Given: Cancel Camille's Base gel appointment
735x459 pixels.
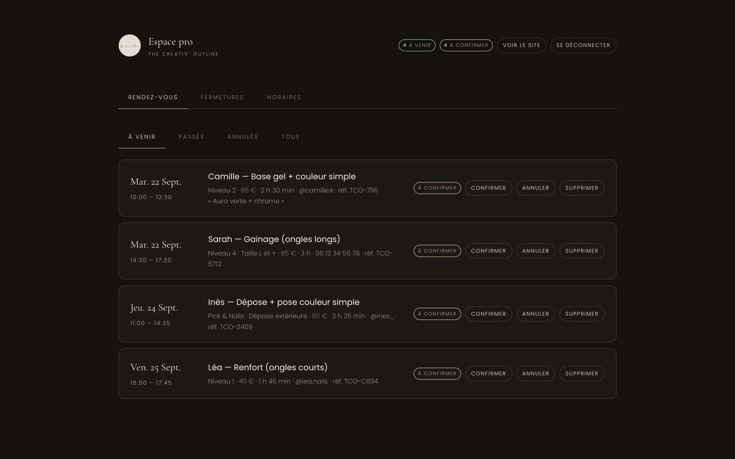Looking at the screenshot, I should coord(536,188).
